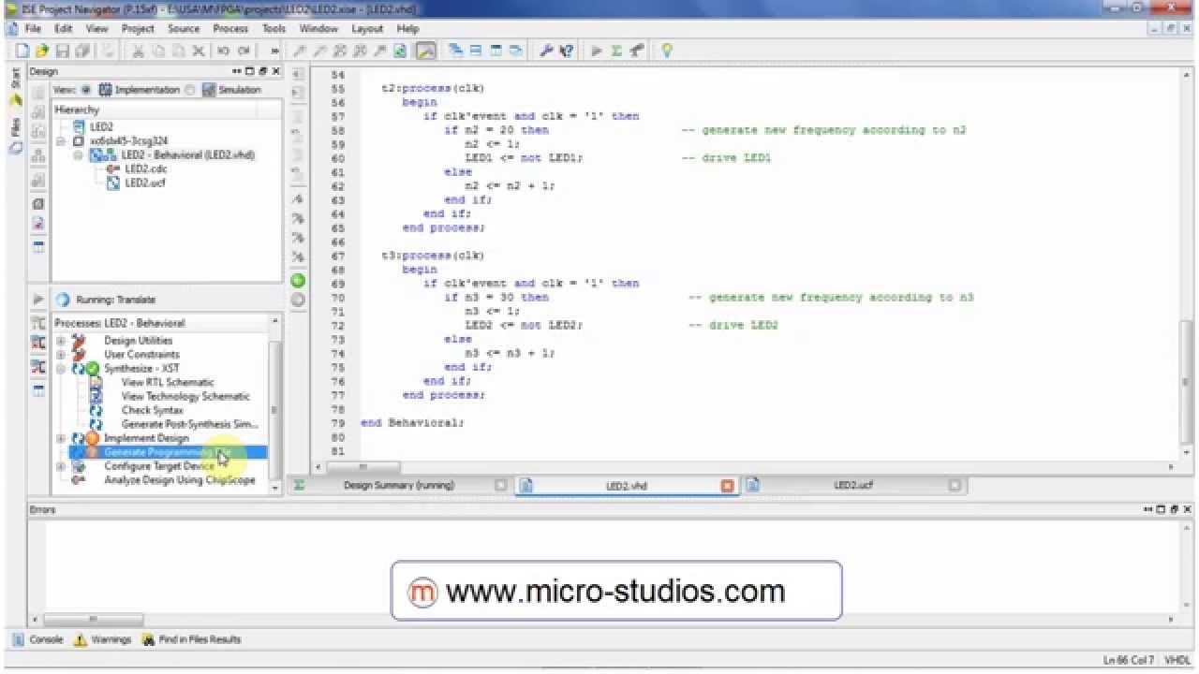Open the Warnings tab at bottom
Image resolution: width=1199 pixels, height=674 pixels.
pyautogui.click(x=102, y=639)
